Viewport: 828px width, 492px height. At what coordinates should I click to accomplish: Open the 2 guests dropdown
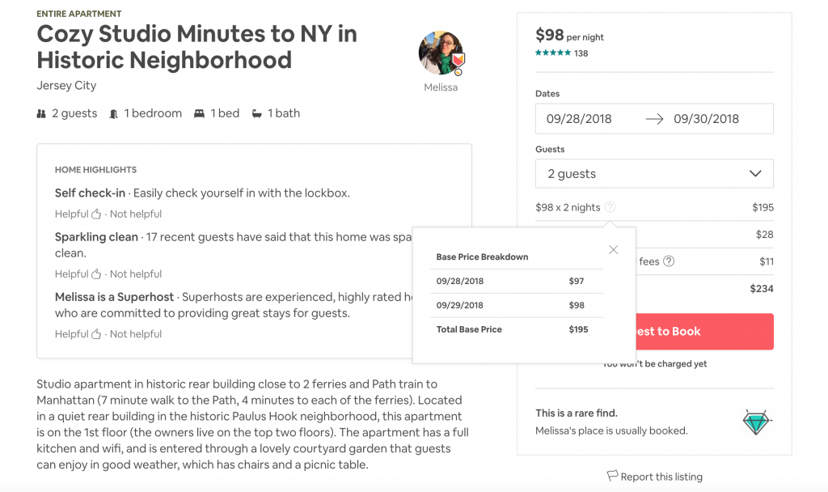(654, 173)
